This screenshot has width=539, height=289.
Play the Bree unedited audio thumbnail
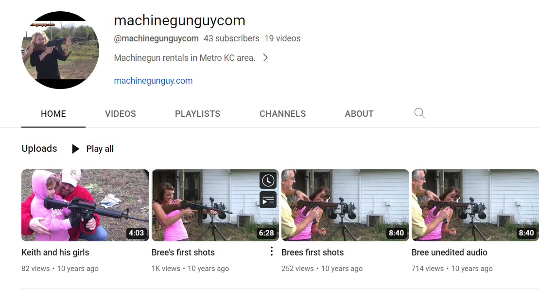click(475, 205)
